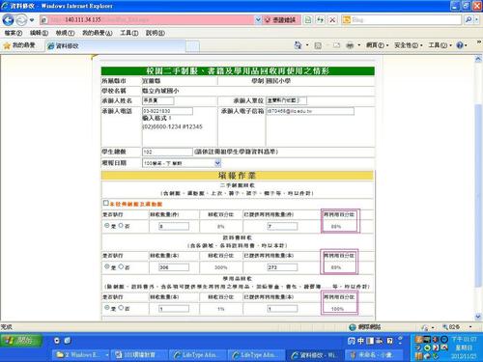The image size is (483, 362).
Task: Click the feeds icon in the command bar
Action: coord(318,45)
